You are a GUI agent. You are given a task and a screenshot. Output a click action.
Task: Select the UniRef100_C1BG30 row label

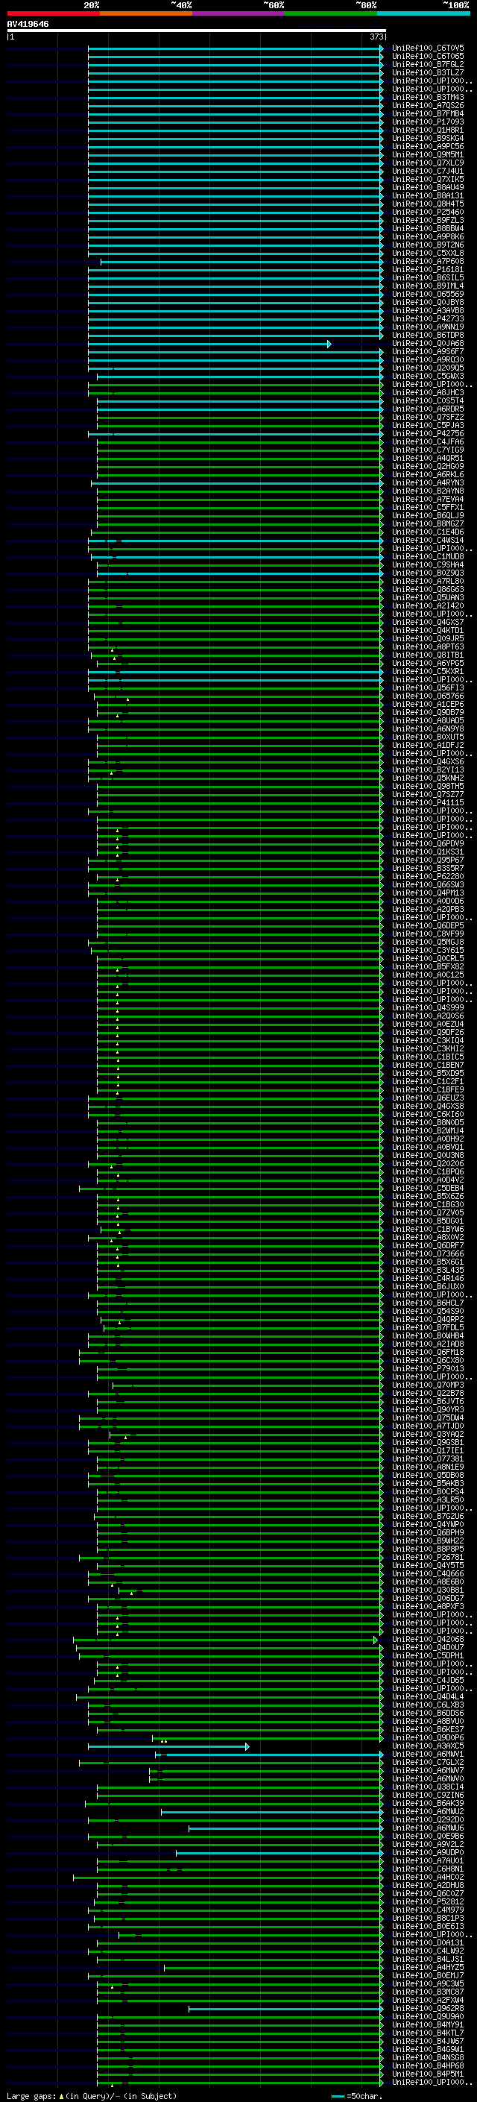[428, 1204]
